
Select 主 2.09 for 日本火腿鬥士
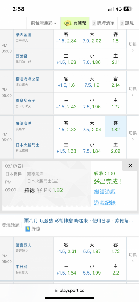116,148
